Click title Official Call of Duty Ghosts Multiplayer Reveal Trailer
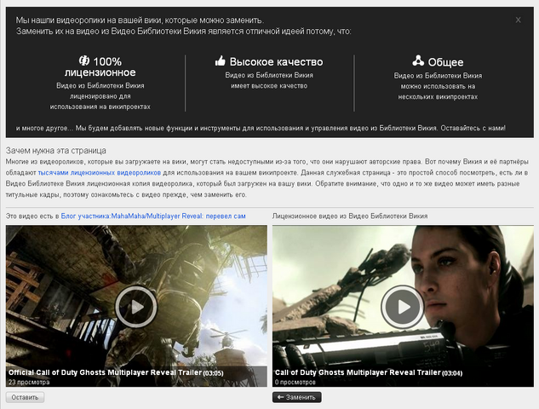539x409 pixels. (x=105, y=372)
